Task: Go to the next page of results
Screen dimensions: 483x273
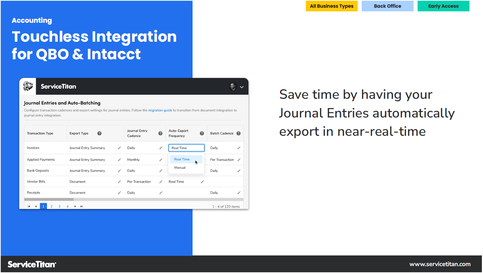Action: coord(75,206)
